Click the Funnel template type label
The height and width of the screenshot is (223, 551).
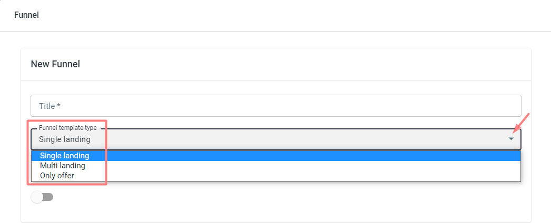tap(67, 128)
